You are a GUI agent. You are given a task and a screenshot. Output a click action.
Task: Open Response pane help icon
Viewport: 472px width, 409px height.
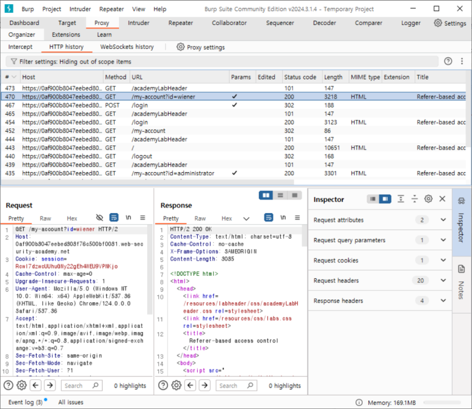(163, 385)
